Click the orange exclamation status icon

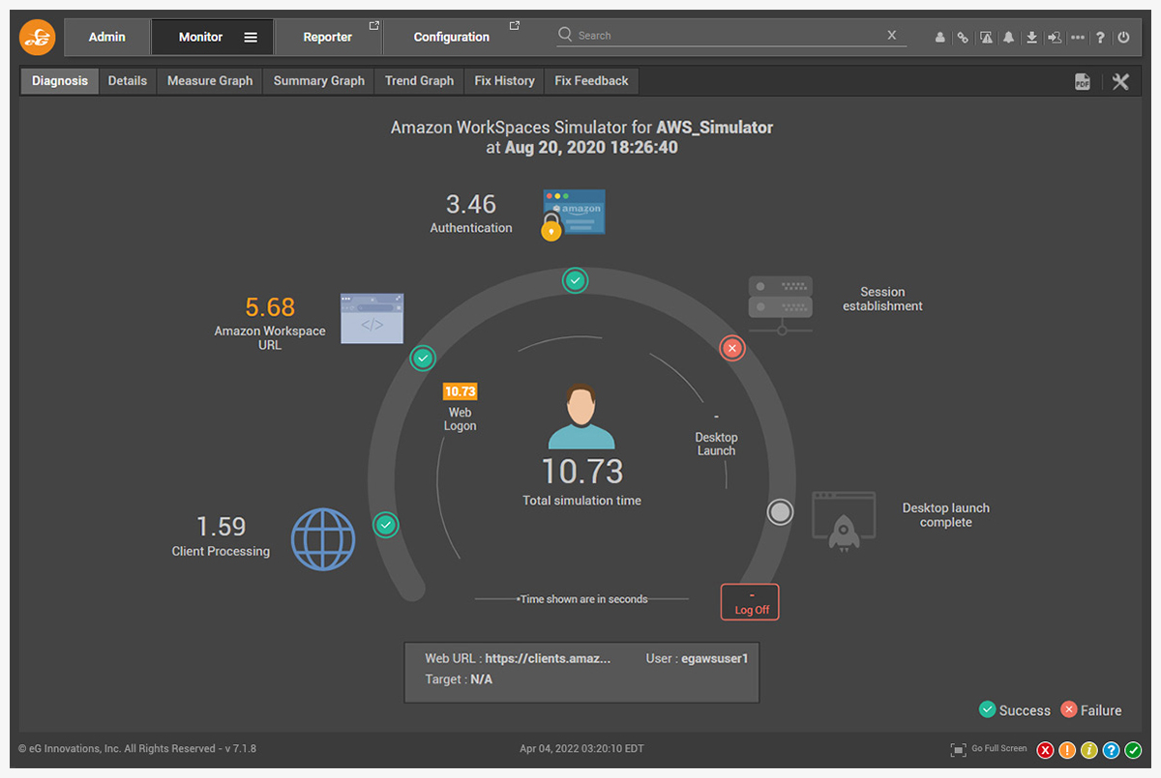coord(1067,750)
